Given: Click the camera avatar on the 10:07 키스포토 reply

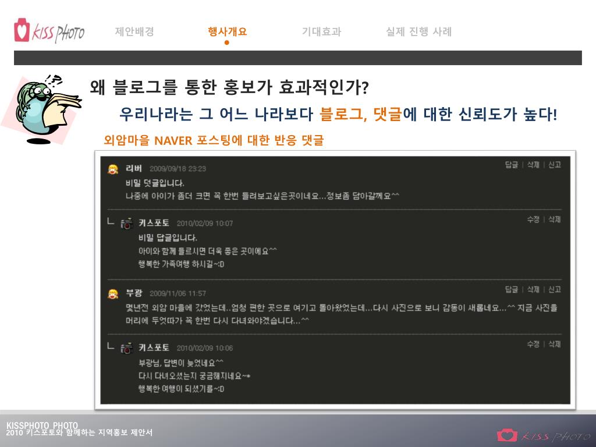Looking at the screenshot, I should (x=126, y=223).
